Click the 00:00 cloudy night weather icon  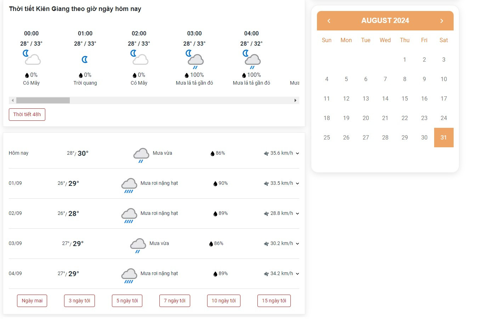[32, 57]
